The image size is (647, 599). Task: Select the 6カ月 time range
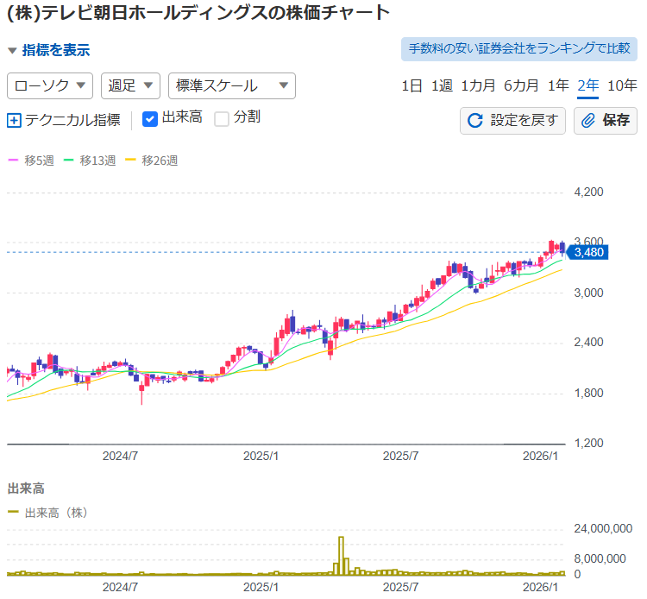(x=521, y=85)
